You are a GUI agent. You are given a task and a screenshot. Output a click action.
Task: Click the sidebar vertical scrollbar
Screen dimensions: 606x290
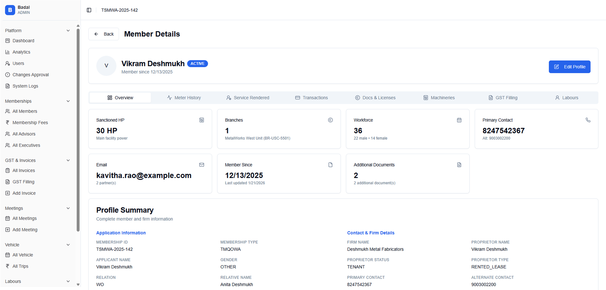coord(78,130)
